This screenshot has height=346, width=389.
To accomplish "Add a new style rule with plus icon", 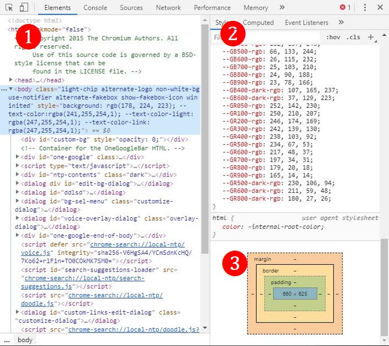I will (371, 37).
